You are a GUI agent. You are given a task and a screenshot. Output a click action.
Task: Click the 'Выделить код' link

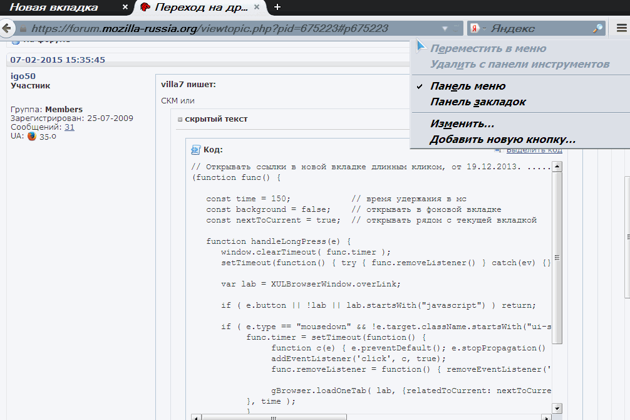click(x=534, y=150)
